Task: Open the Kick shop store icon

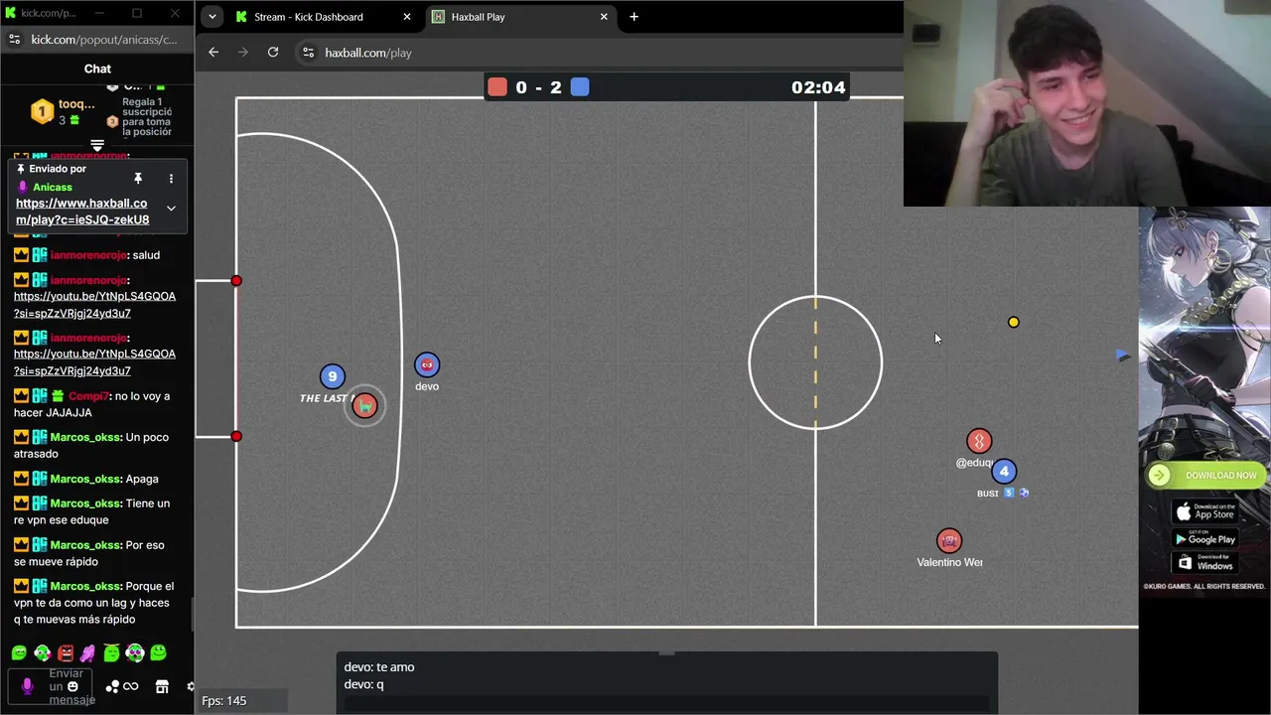Action: tap(162, 686)
